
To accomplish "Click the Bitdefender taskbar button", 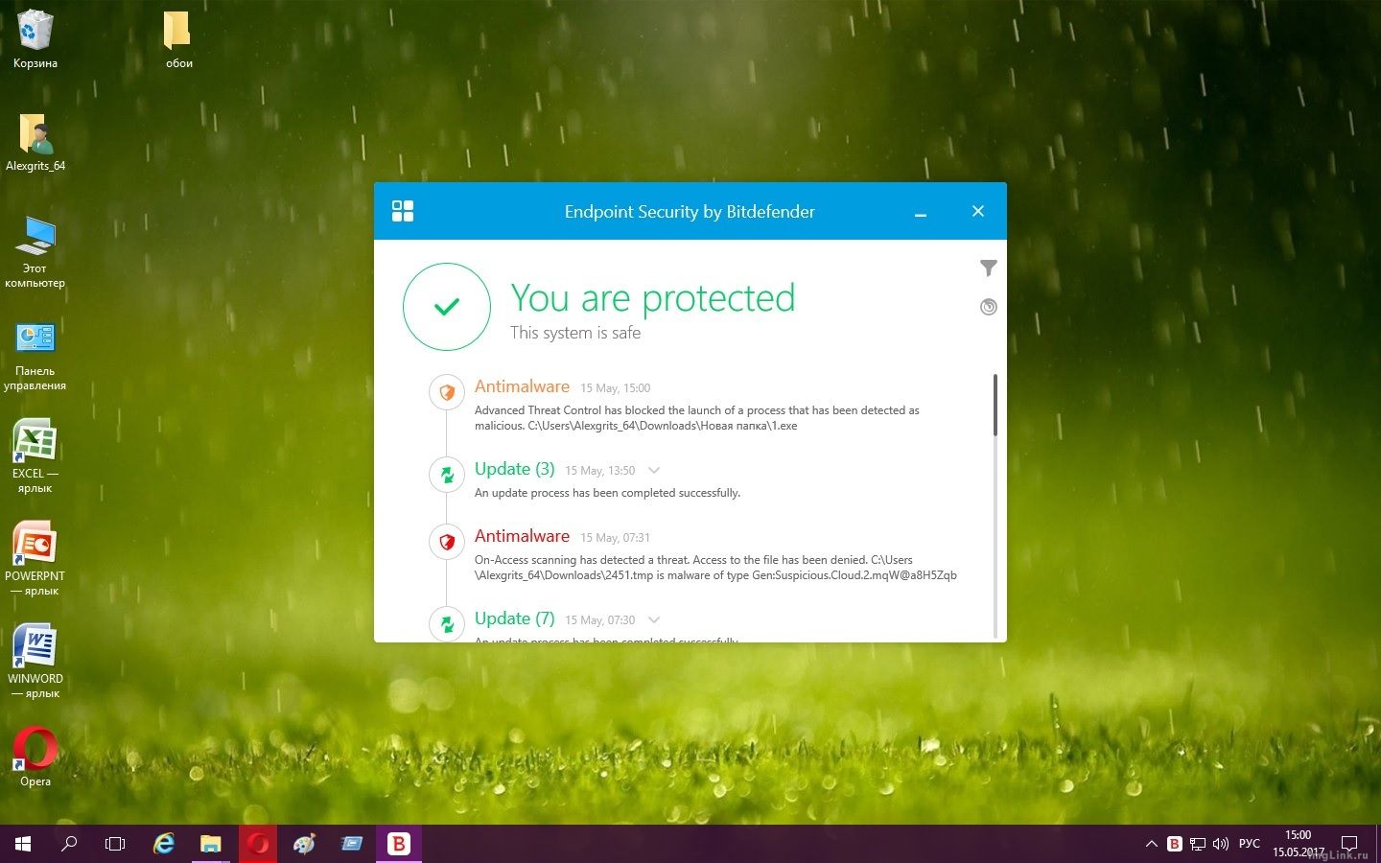I will (x=398, y=844).
